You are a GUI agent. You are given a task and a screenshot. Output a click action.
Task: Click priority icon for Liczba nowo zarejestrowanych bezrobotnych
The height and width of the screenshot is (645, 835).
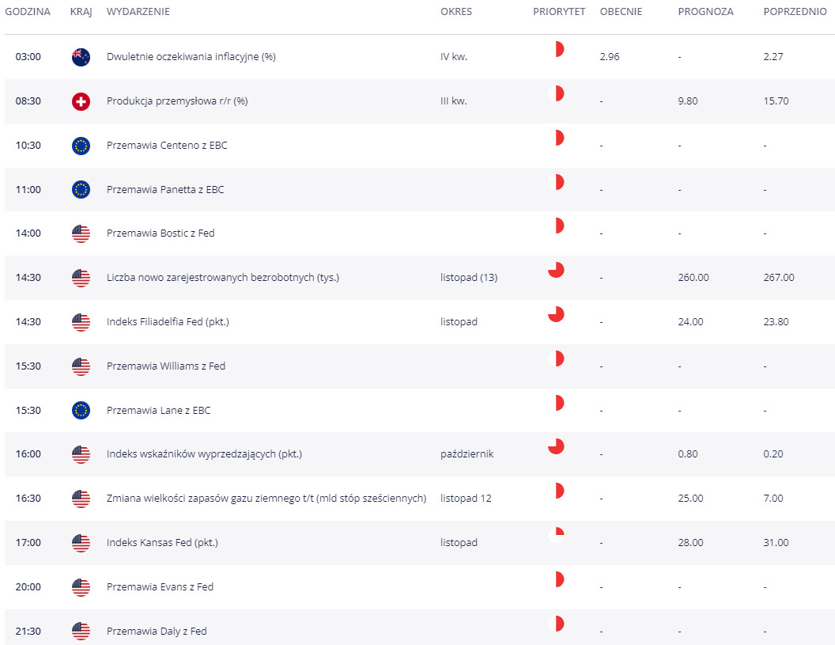click(556, 270)
